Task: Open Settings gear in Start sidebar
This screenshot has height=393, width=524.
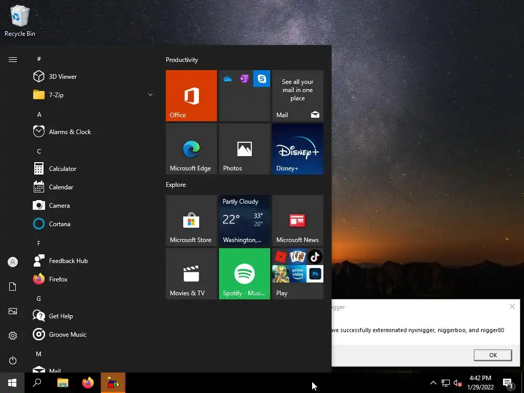Action: coord(13,336)
